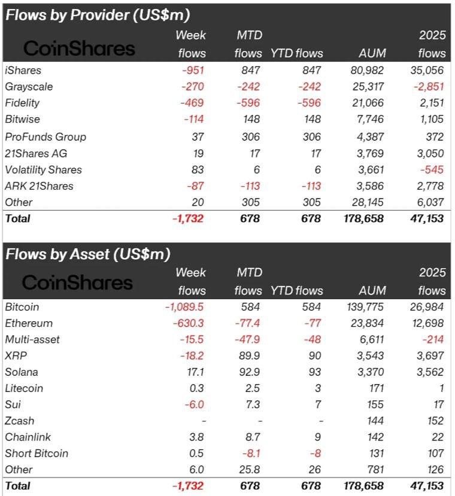
Task: Select the Chainlink asset name
Action: click(26, 437)
